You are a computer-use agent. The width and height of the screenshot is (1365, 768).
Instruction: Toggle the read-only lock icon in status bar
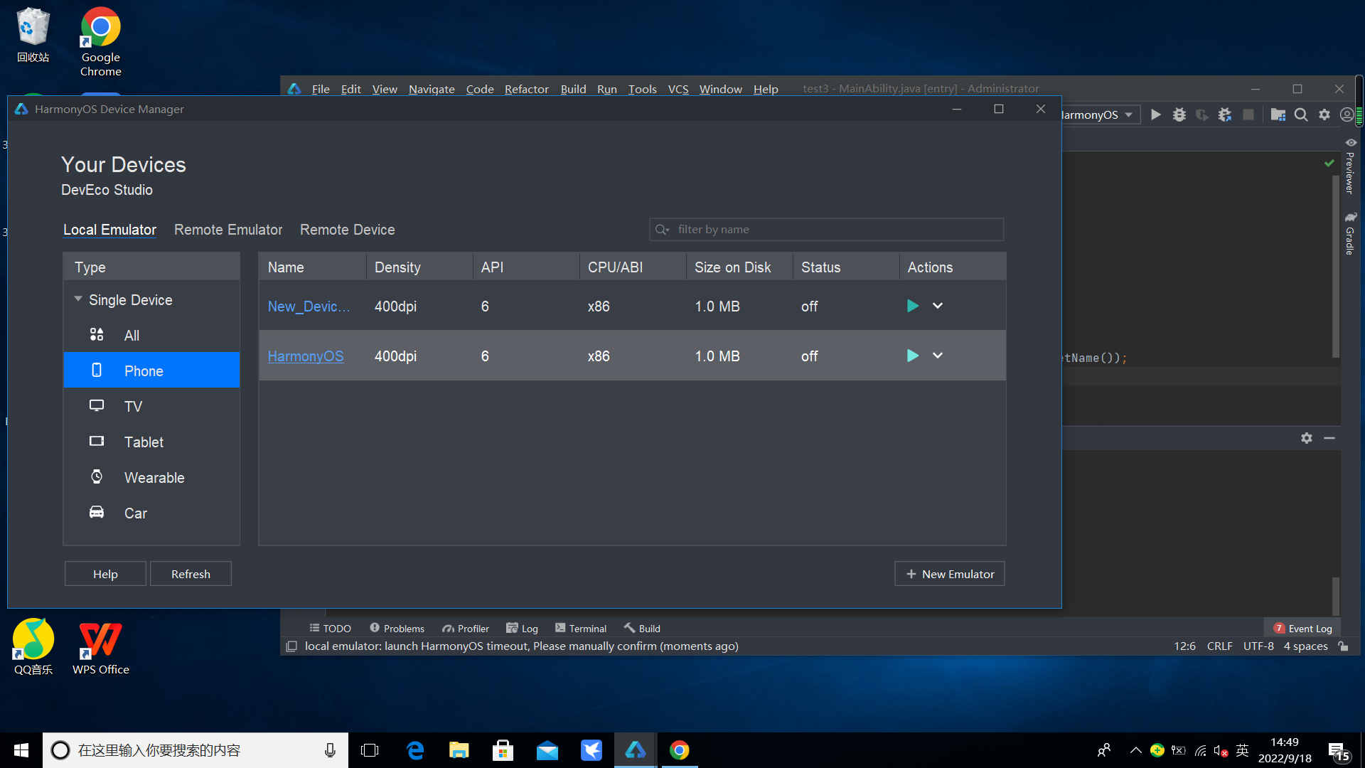[x=1343, y=646]
